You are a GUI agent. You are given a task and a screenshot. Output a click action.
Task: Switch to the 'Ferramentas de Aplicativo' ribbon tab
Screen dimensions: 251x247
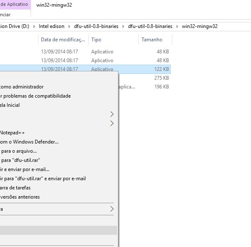pos(15,4)
